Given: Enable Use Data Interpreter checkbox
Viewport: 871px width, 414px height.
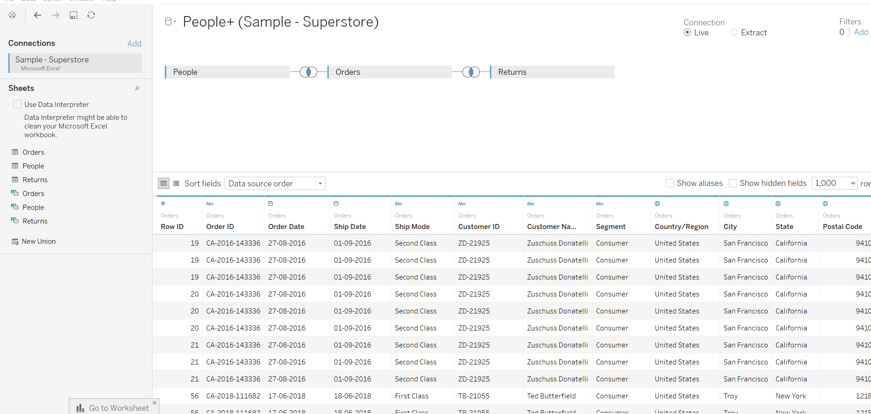Looking at the screenshot, I should (x=17, y=104).
